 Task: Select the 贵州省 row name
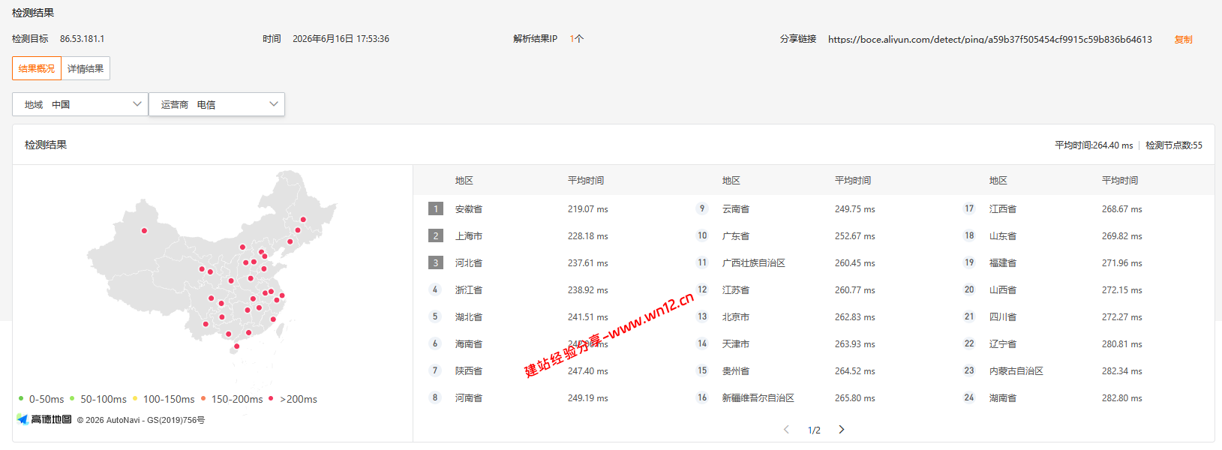coord(736,371)
